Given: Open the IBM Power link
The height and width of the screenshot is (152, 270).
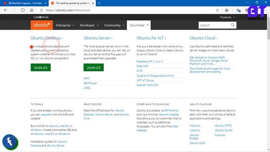Looking at the screenshot, I should [90, 83].
